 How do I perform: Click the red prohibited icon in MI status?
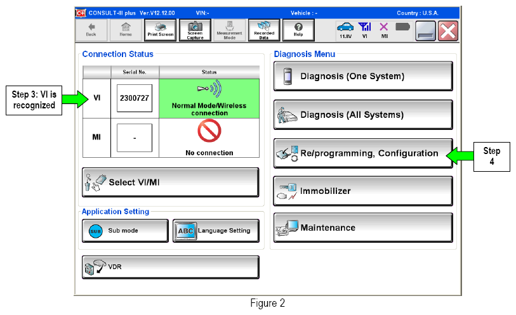pos(209,131)
